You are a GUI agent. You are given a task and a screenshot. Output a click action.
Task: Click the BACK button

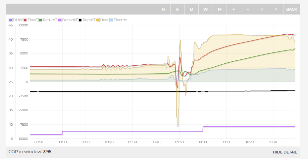(291, 9)
